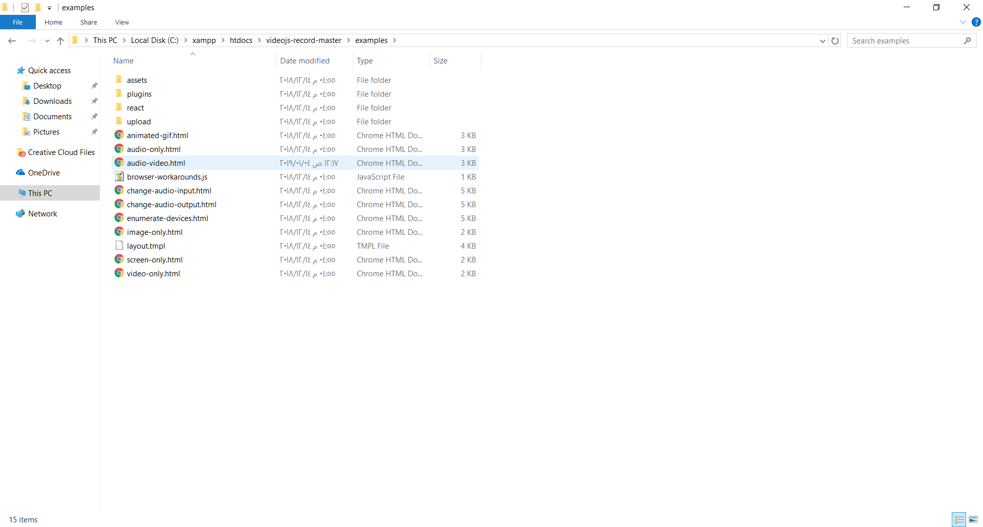Click This PC in the breadcrumb path
The image size is (983, 527).
click(x=105, y=40)
